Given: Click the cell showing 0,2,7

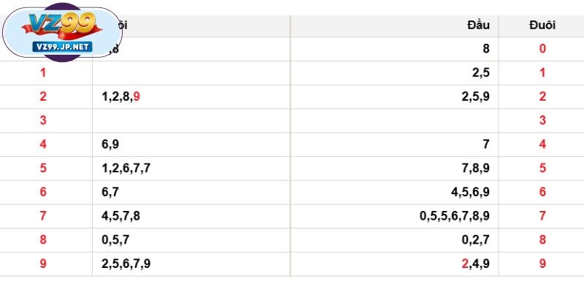Looking at the screenshot, I should tap(475, 239).
